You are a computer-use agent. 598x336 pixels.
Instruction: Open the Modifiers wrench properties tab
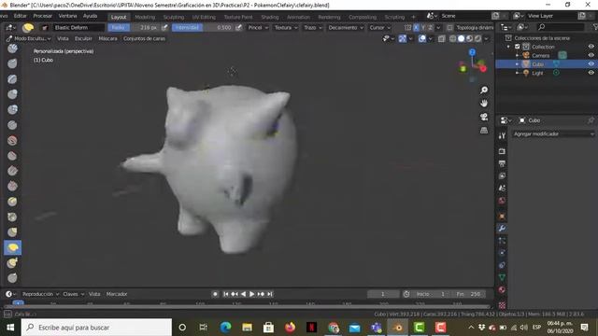tap(502, 228)
